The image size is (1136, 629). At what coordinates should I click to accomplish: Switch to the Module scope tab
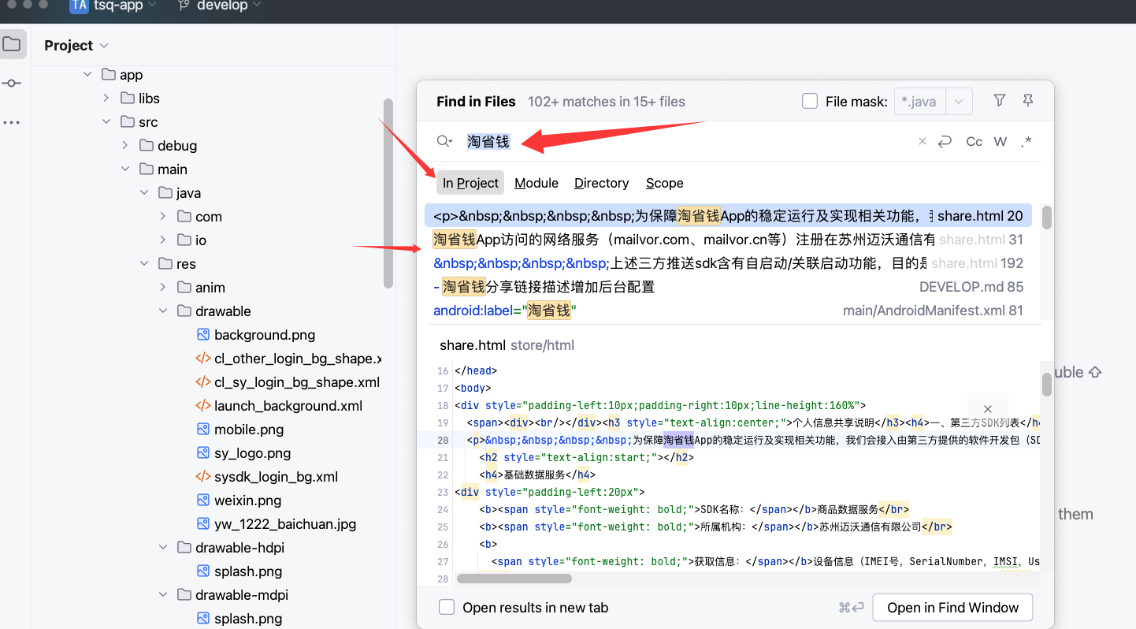pyautogui.click(x=536, y=183)
